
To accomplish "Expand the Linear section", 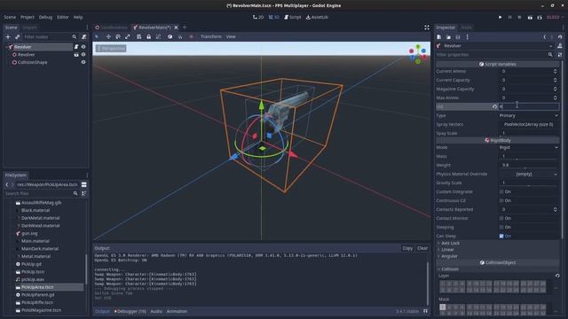I will (x=446, y=250).
